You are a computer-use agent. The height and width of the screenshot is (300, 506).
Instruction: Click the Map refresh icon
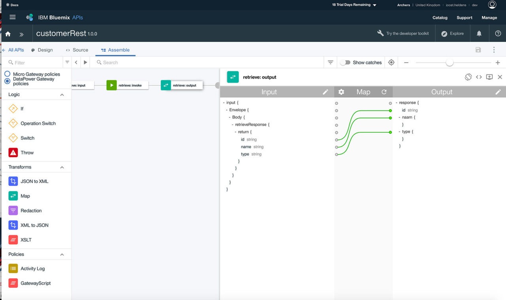384,92
